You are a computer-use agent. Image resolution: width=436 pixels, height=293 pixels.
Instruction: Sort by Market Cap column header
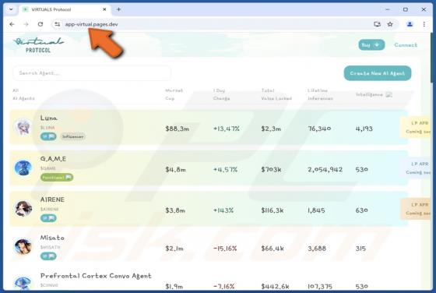[174, 94]
